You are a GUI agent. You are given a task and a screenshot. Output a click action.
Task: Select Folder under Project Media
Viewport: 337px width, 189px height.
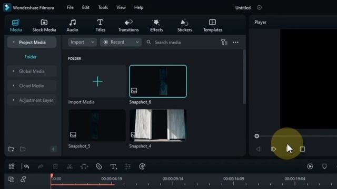pos(31,57)
